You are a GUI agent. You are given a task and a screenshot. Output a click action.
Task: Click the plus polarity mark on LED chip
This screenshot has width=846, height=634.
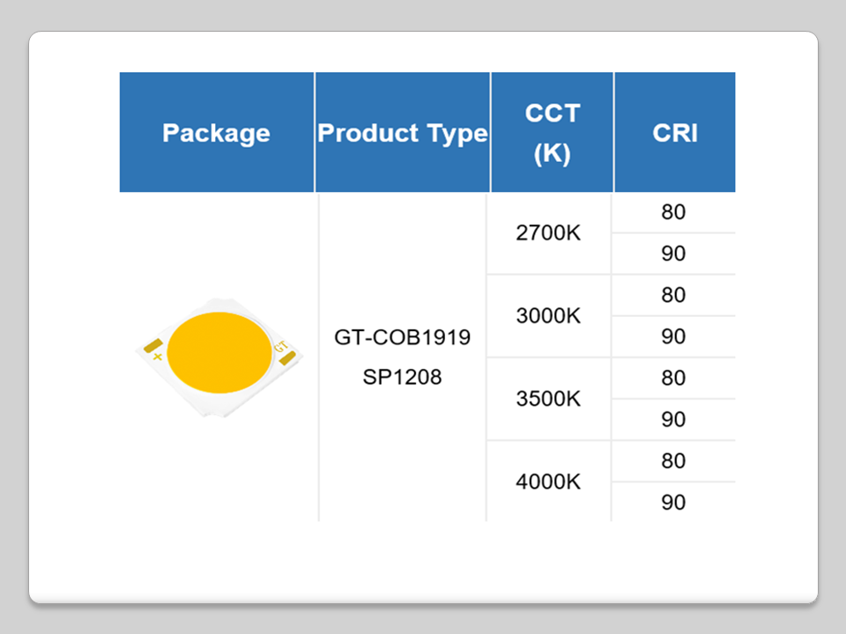(157, 357)
